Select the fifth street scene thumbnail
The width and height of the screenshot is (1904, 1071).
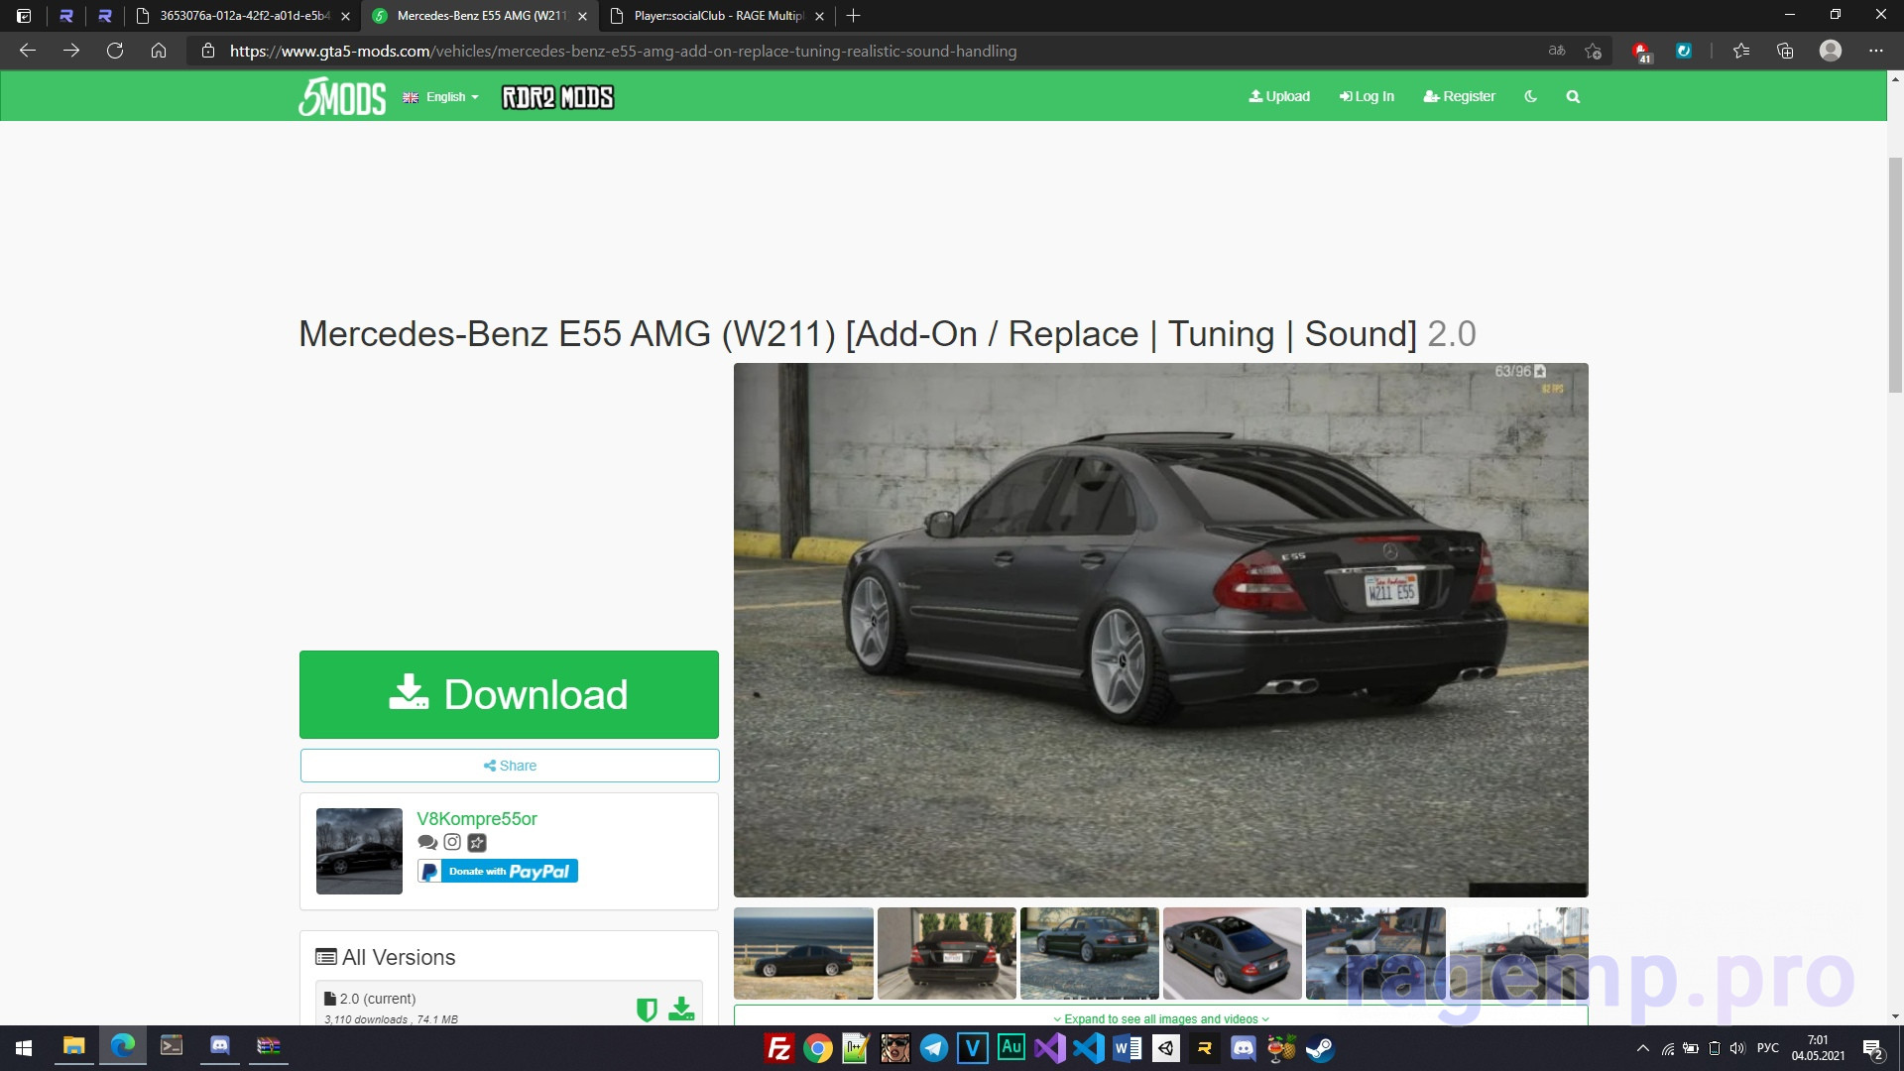point(1375,953)
